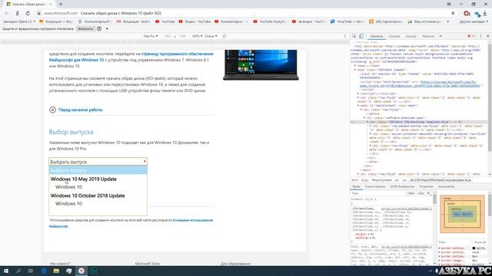Open the Accessibility tab in DevTools
The height and width of the screenshot is (276, 492).
(x=446, y=186)
